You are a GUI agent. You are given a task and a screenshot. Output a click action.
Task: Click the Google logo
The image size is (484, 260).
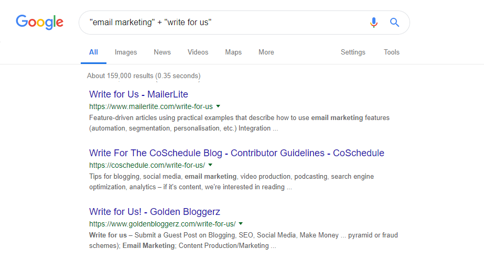[x=39, y=22]
